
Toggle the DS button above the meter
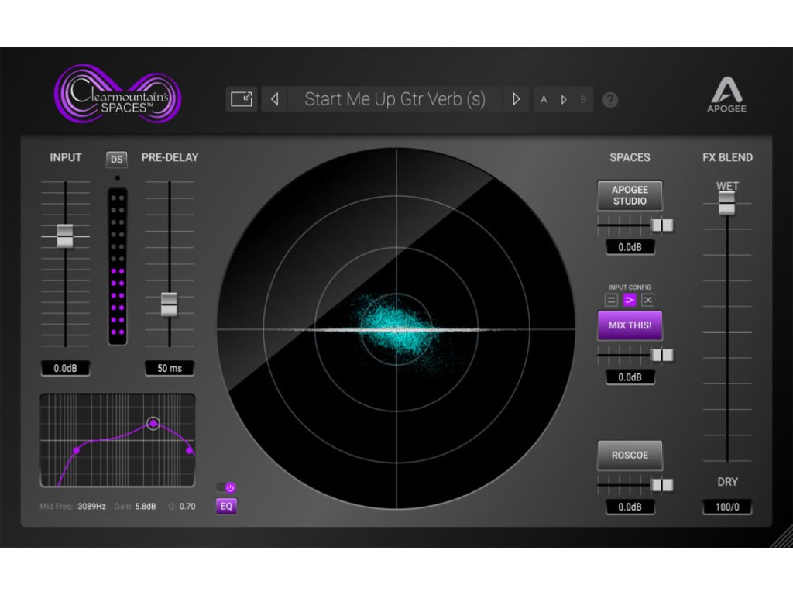(117, 160)
